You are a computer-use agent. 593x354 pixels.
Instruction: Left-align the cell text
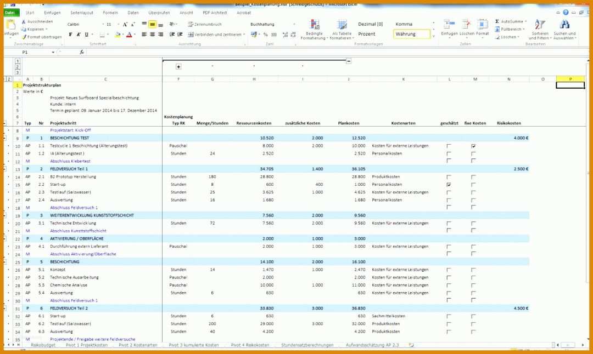[144, 35]
